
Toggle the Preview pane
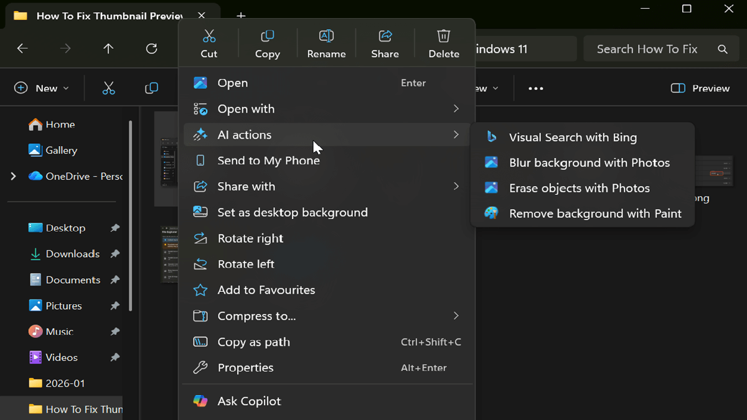click(700, 88)
